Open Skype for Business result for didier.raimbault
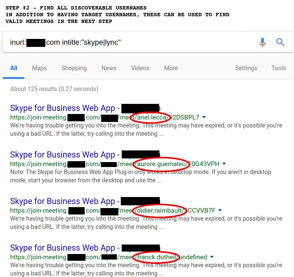The height and width of the screenshot is (277, 294). (x=85, y=201)
